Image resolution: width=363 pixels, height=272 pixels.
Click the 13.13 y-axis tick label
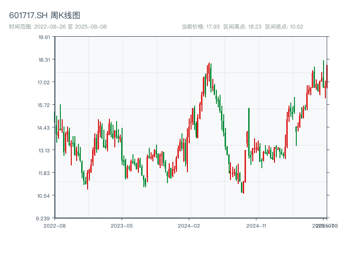point(44,151)
